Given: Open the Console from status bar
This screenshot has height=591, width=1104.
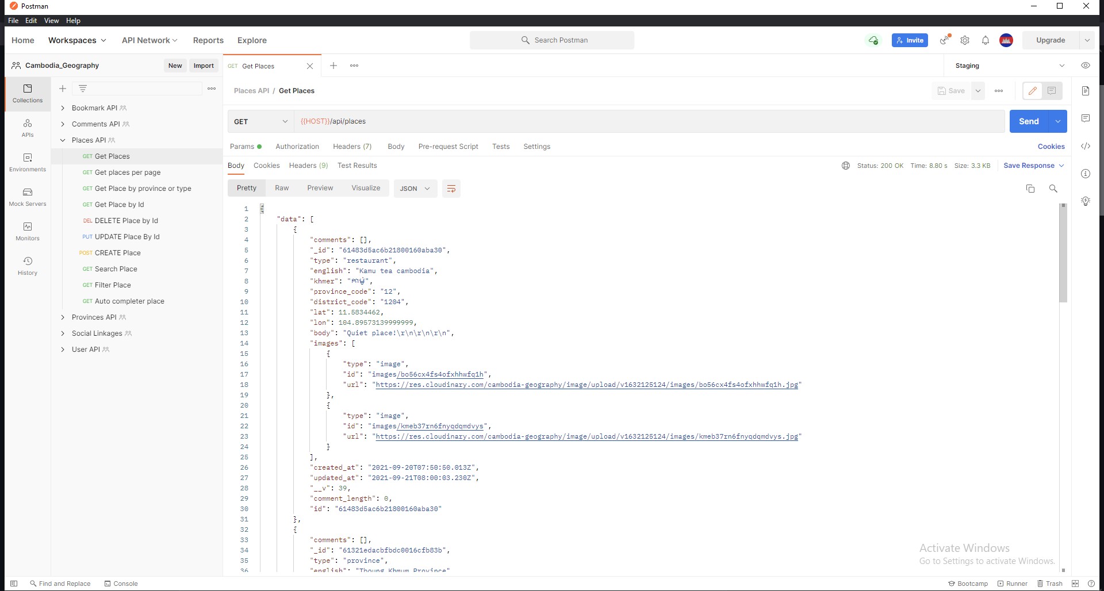Looking at the screenshot, I should click(121, 584).
